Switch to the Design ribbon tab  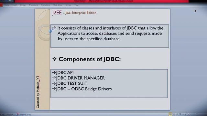23,5
